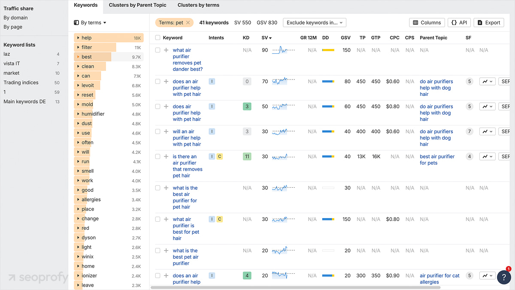Image resolution: width=515 pixels, height=290 pixels.
Task: Select the 'best' term row
Action: pyautogui.click(x=109, y=57)
